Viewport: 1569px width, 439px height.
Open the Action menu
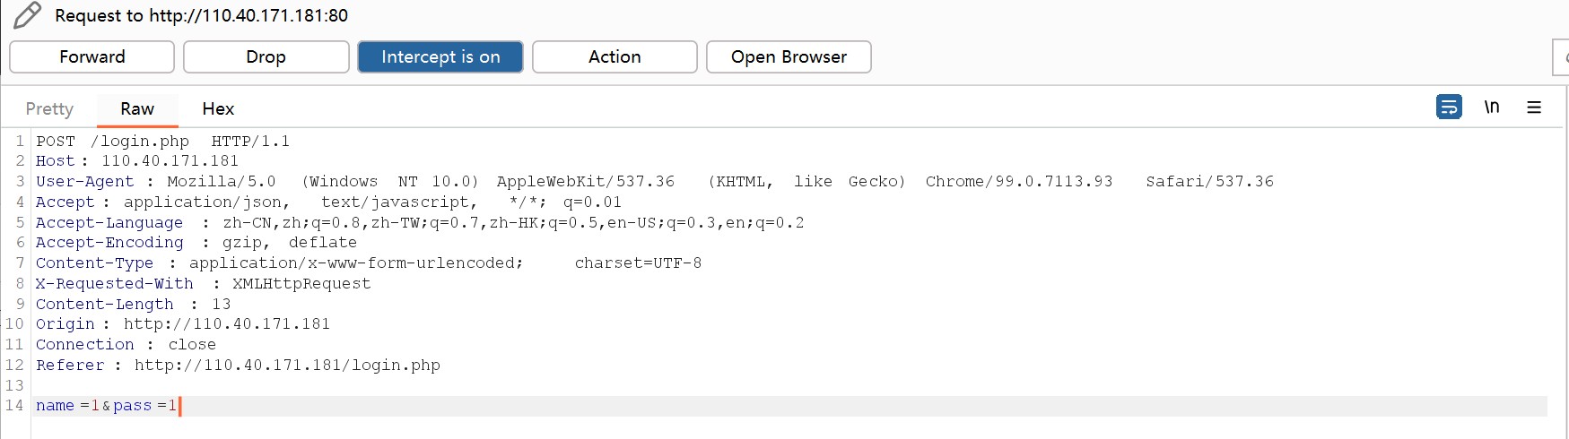614,56
